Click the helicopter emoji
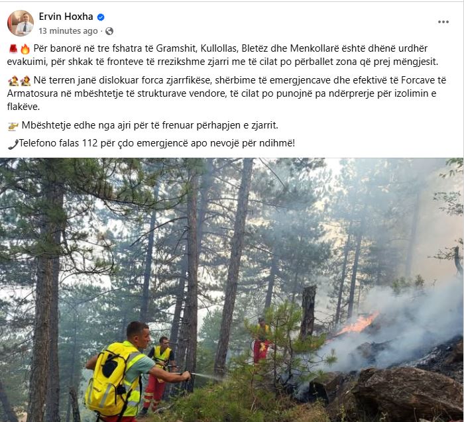The width and height of the screenshot is (464, 422). click(13, 127)
